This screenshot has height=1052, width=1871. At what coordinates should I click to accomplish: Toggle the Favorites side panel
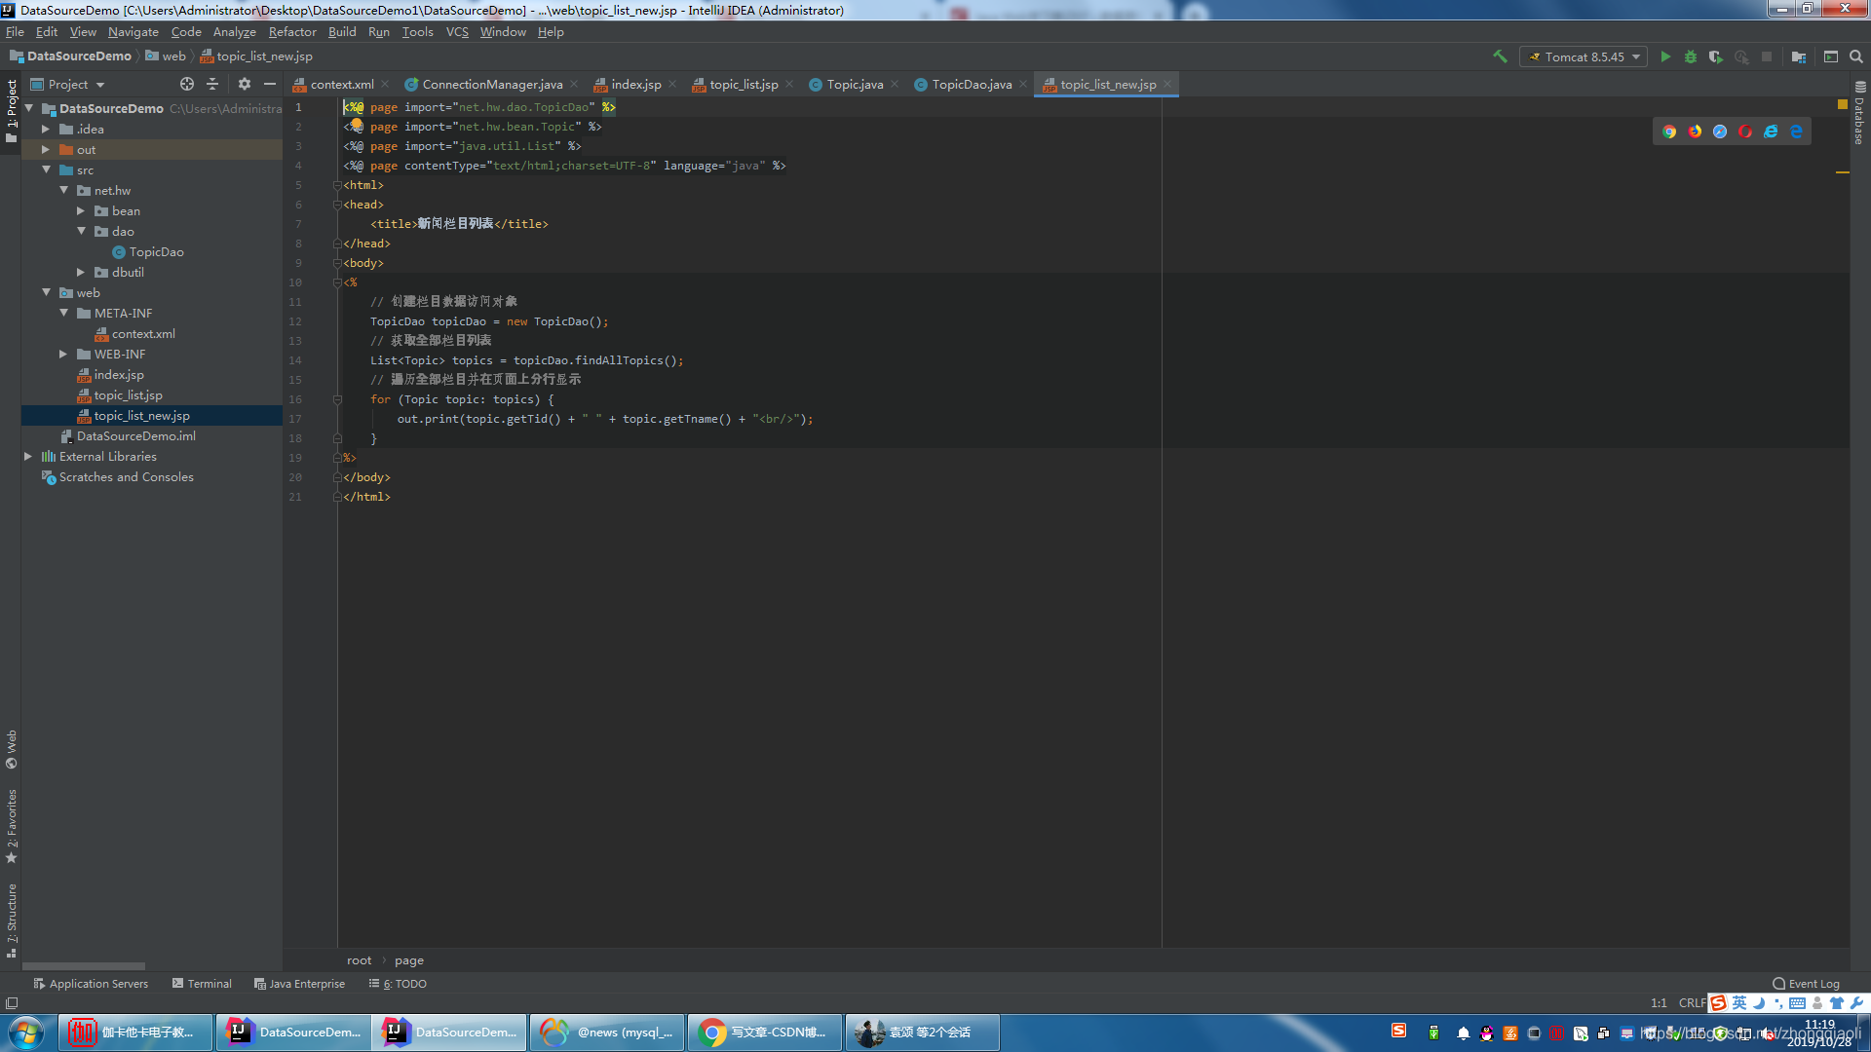tap(12, 823)
